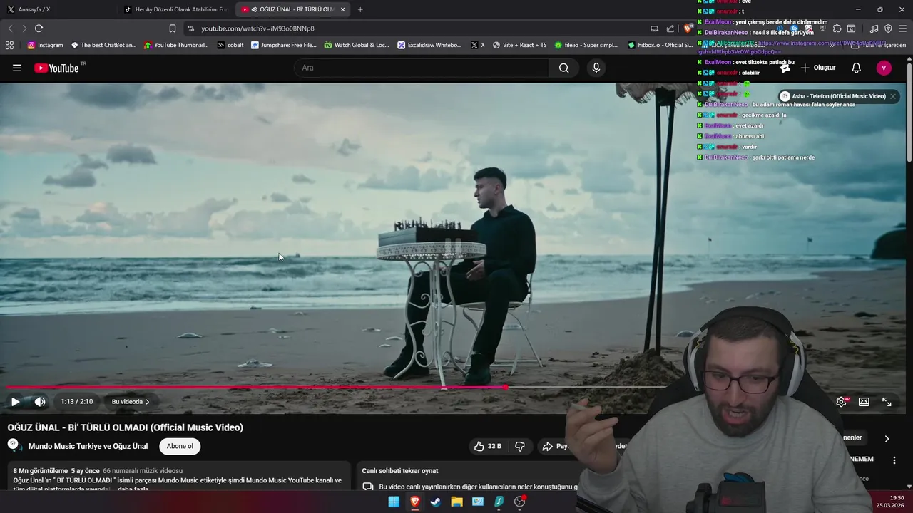The image size is (913, 513).
Task: Open the Vite + React + TS bookmark
Action: pos(519,45)
